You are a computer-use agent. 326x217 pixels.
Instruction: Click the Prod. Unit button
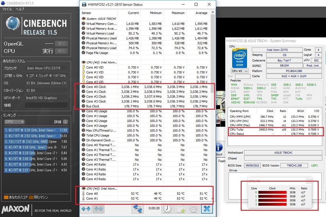(313, 65)
